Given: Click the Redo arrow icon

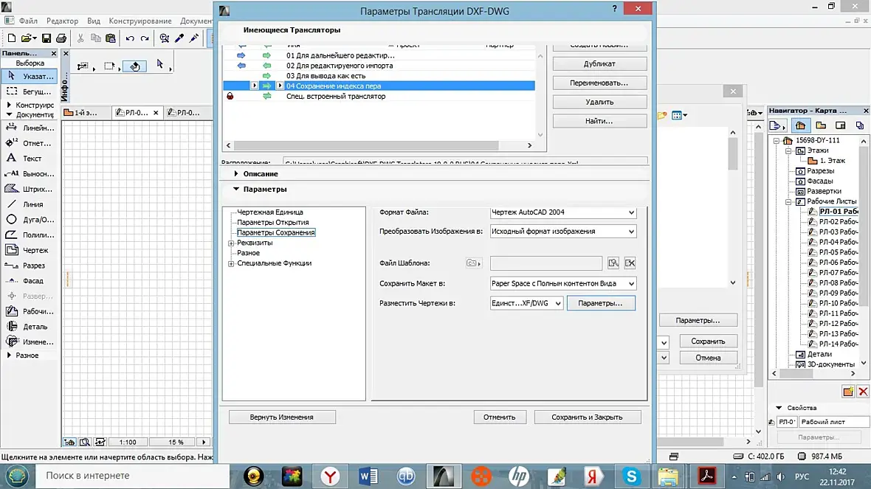Looking at the screenshot, I should [x=145, y=38].
